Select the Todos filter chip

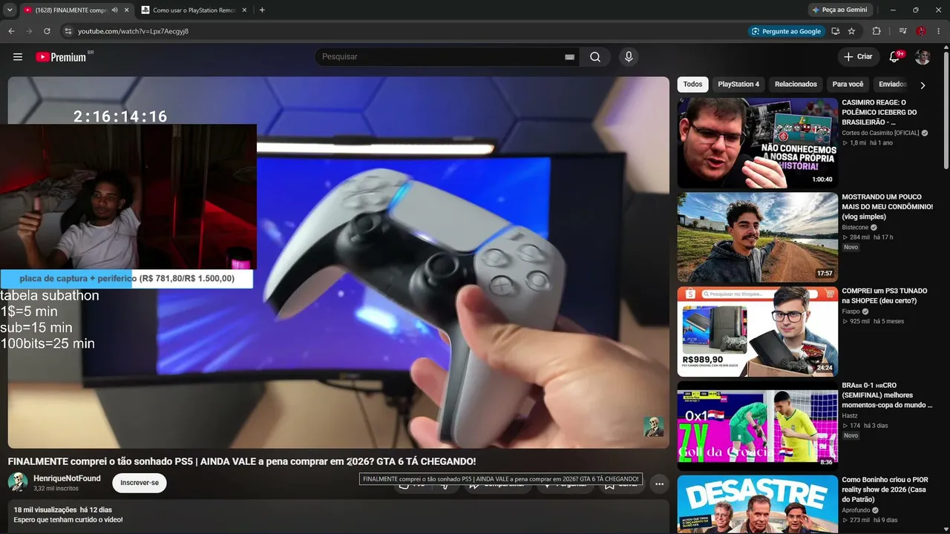pyautogui.click(x=692, y=85)
